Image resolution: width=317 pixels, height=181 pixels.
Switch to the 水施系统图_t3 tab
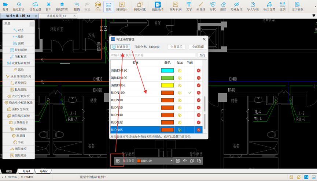pos(56,16)
